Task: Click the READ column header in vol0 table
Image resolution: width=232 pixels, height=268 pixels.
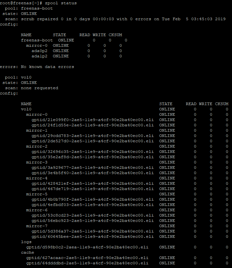Action: pos(191,104)
